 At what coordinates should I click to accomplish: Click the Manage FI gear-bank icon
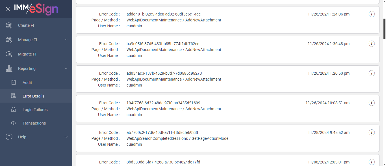pyautogui.click(x=9, y=40)
